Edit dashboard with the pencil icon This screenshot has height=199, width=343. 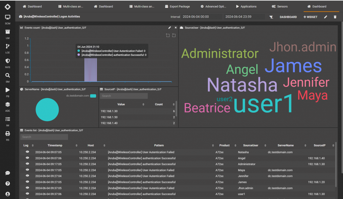click(326, 17)
